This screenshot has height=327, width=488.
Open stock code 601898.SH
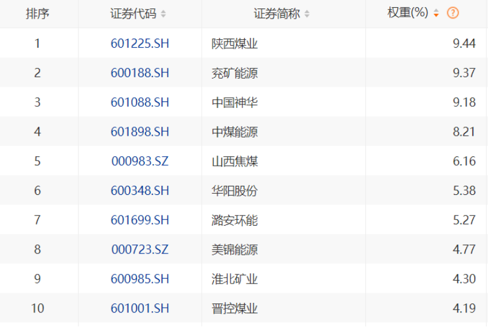(140, 132)
